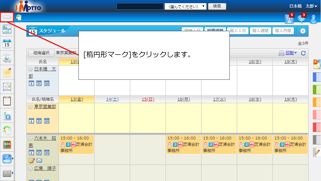Open the clipboard icon in left sidebar
This screenshot has height=181, width=321.
pyautogui.click(x=7, y=101)
